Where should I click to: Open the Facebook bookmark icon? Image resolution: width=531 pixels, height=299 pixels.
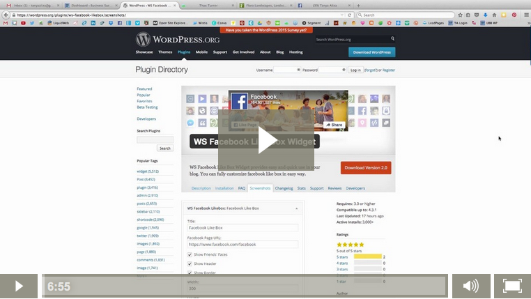click(x=120, y=23)
